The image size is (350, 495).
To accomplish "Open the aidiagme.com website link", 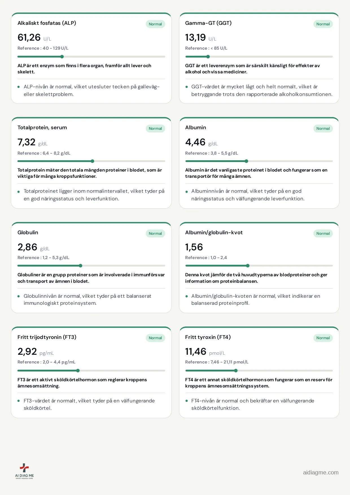I will (x=321, y=472).
